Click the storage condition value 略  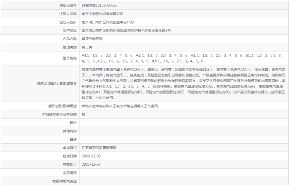(x=84, y=115)
